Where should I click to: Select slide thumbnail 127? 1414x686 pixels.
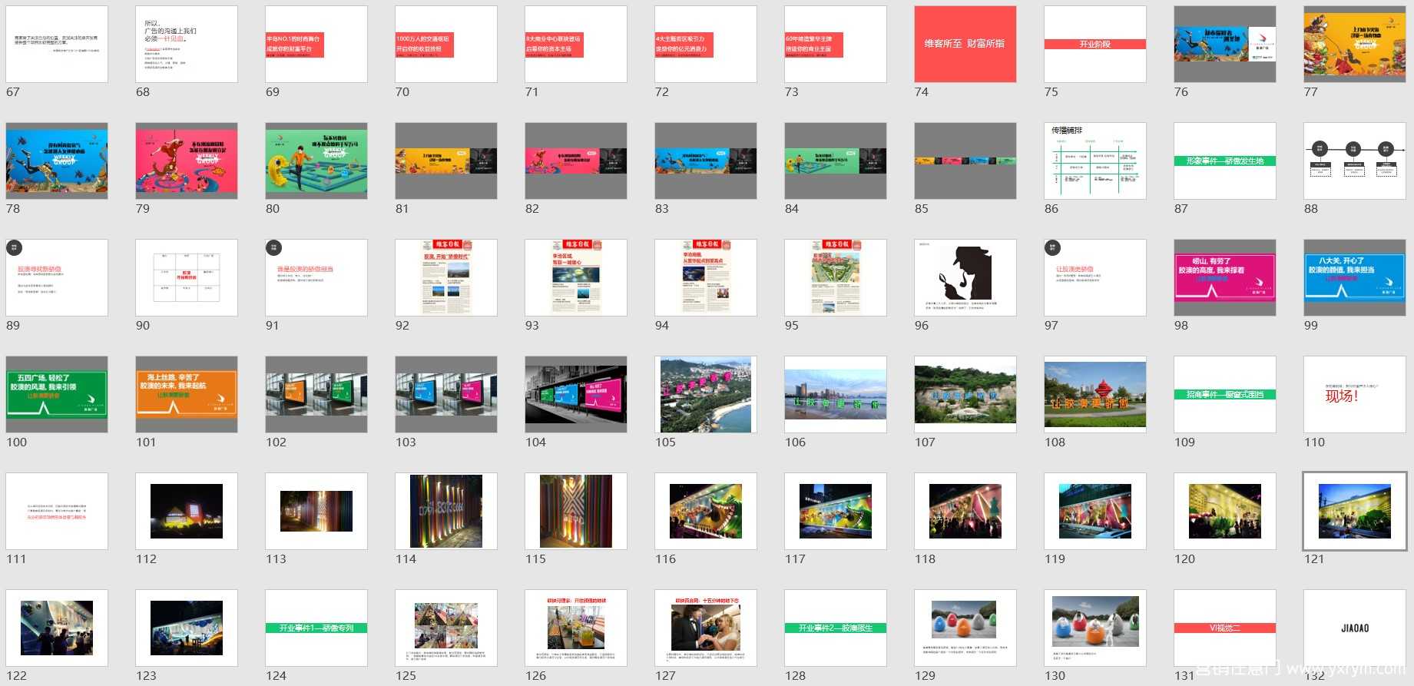(706, 628)
